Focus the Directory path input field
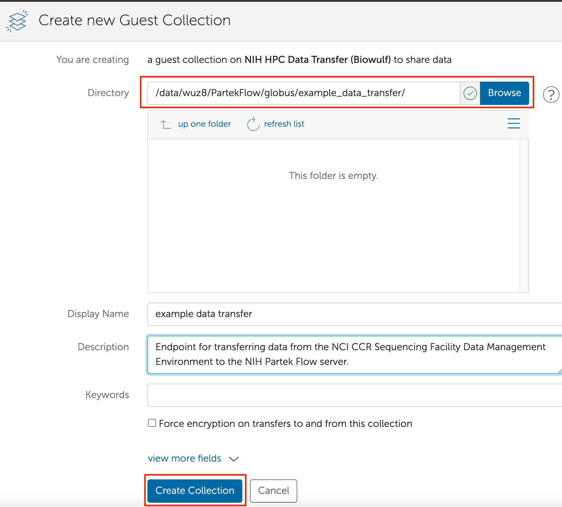562x507 pixels. point(303,93)
